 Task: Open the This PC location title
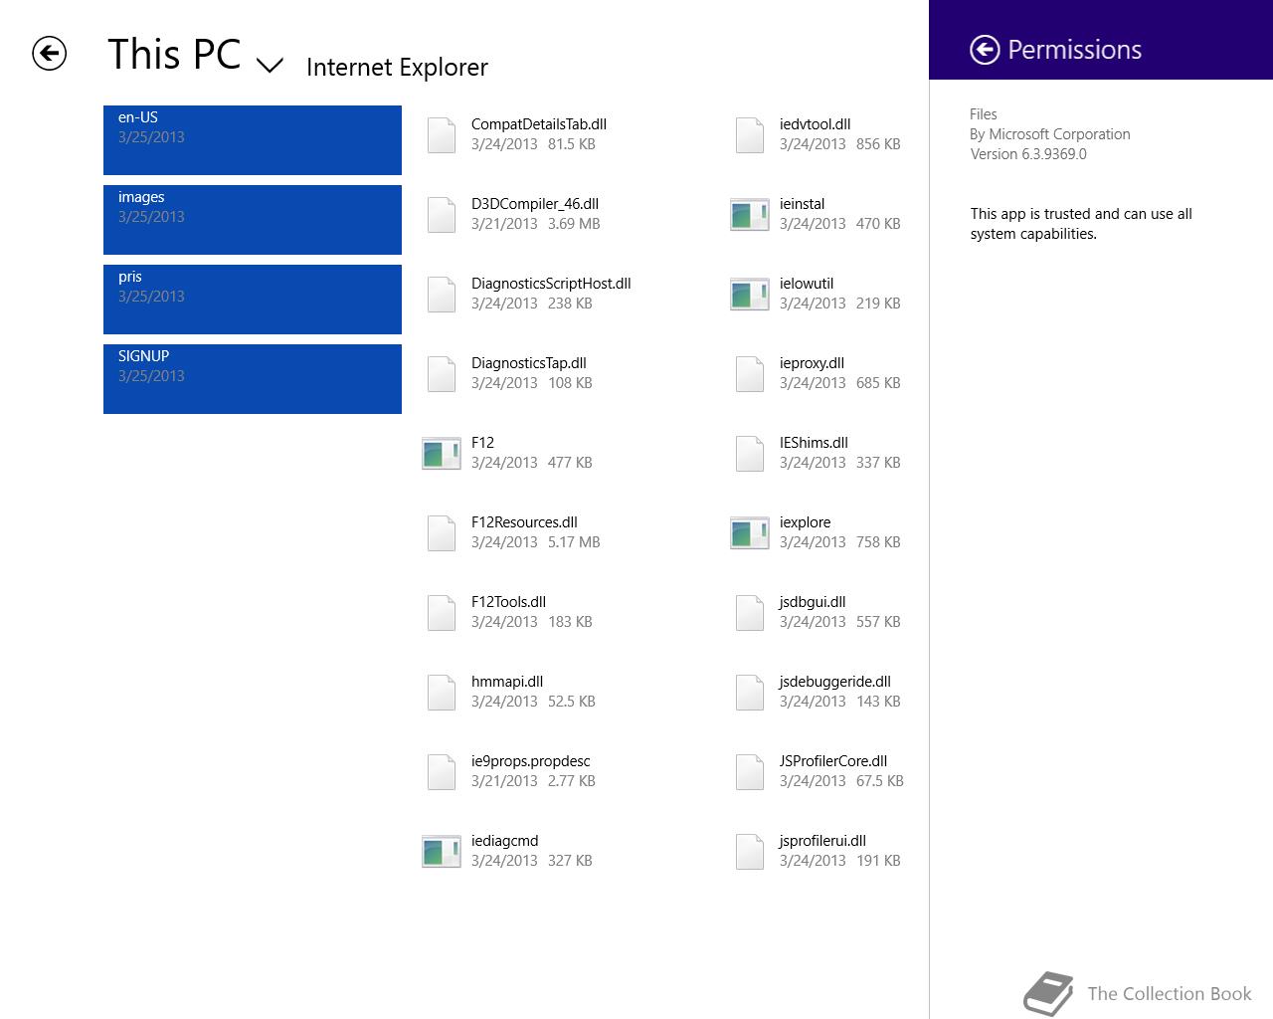[174, 54]
